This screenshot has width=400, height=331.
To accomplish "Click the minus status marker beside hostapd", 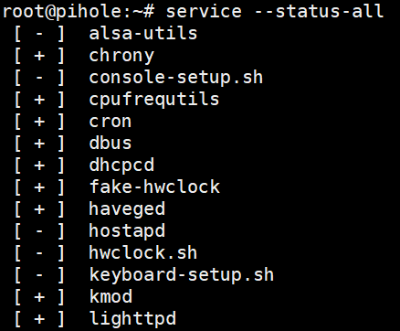I will point(39,231).
